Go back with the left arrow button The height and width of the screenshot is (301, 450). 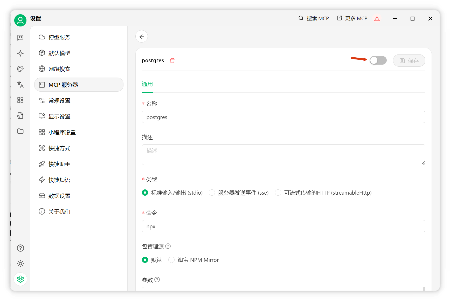tap(142, 37)
